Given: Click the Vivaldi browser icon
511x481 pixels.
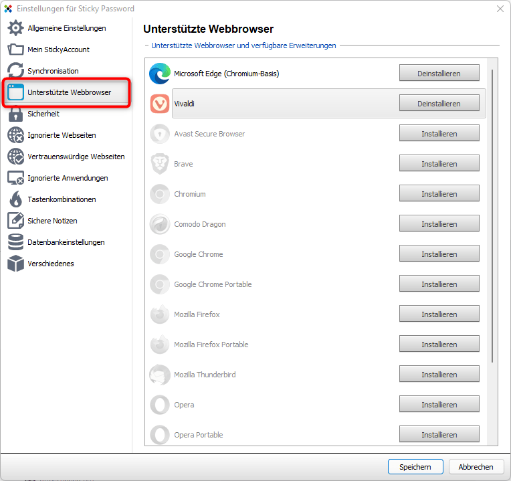Looking at the screenshot, I should (x=160, y=104).
